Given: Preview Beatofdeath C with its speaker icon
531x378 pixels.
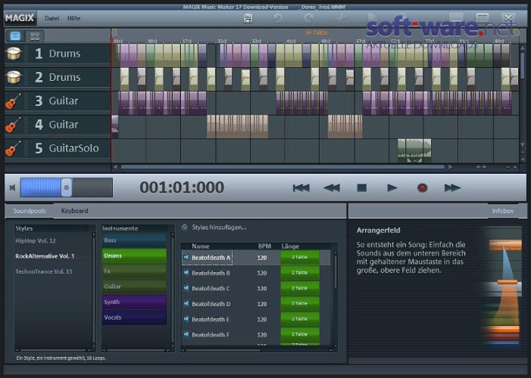Looking at the screenshot, I should [186, 288].
